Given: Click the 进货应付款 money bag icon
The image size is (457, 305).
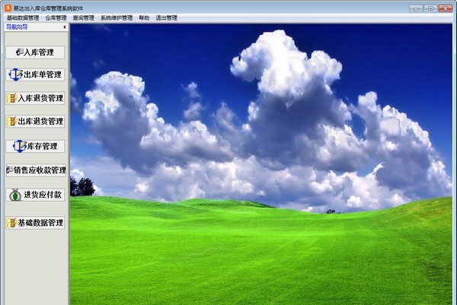Looking at the screenshot, I should tap(15, 195).
